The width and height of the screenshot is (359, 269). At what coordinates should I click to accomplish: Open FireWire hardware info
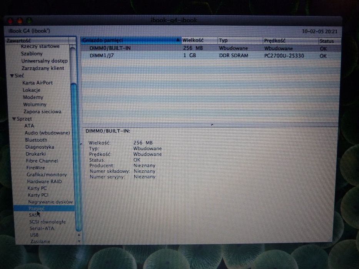[x=36, y=168]
